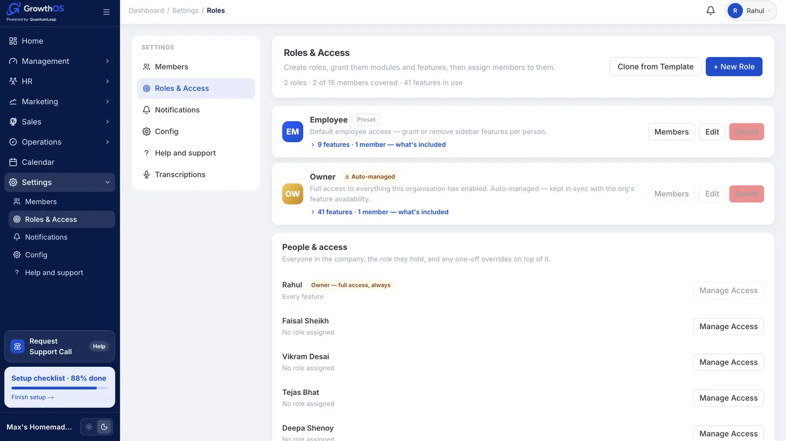Open Help and support in main sidebar
786x441 pixels.
pyautogui.click(x=62, y=273)
